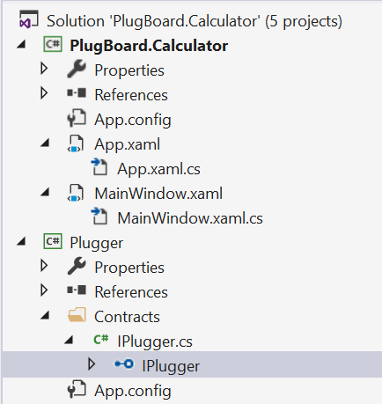382x404 pixels.
Task: Click the C# project icon beside PlugBoard.Calculator
Action: 53,44
